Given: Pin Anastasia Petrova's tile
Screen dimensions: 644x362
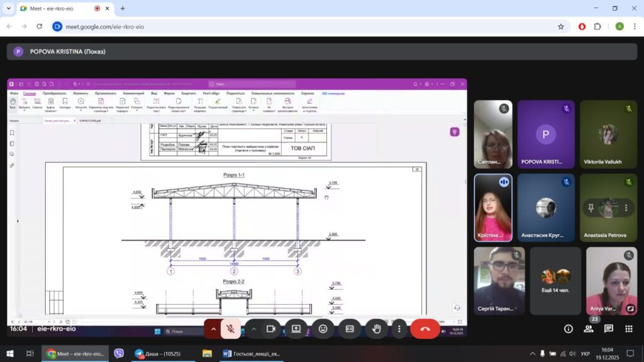Looking at the screenshot, I should click(x=591, y=208).
